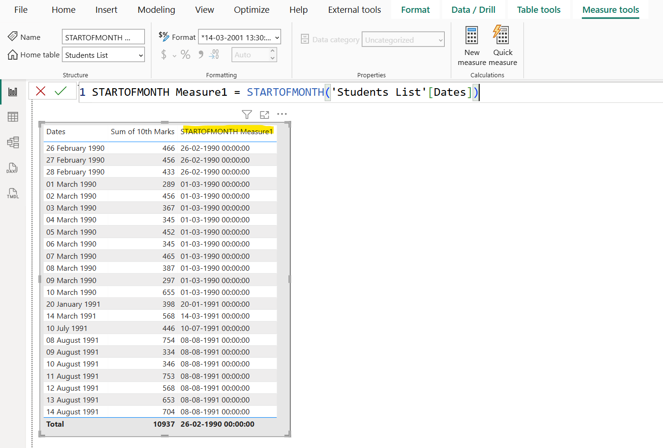Open the Home table dropdown

[x=103, y=55]
